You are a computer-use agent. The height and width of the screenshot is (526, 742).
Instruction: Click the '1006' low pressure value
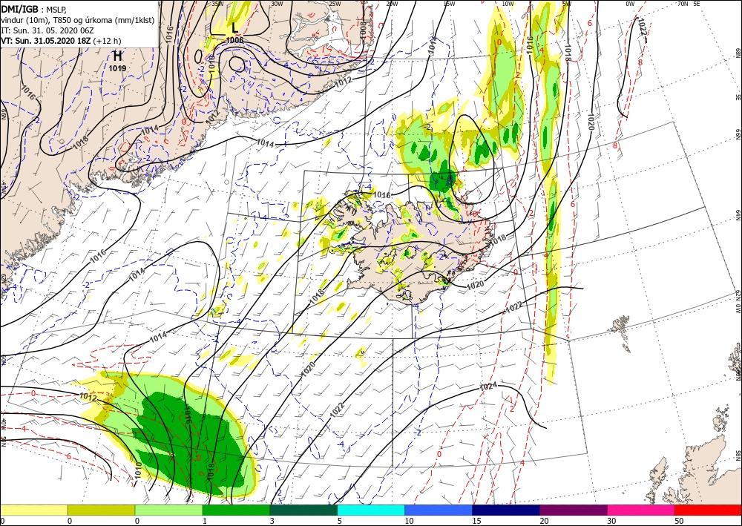pos(234,41)
